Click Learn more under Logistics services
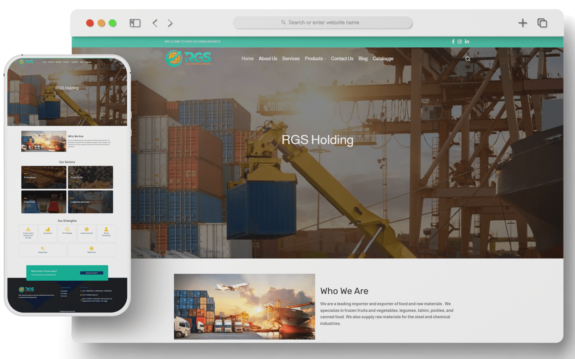575x359 pixels. [75, 206]
